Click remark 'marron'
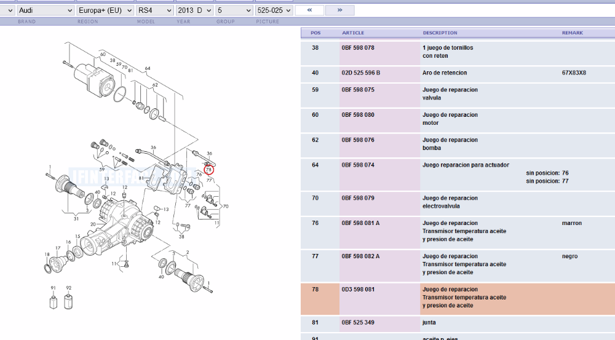 [572, 223]
